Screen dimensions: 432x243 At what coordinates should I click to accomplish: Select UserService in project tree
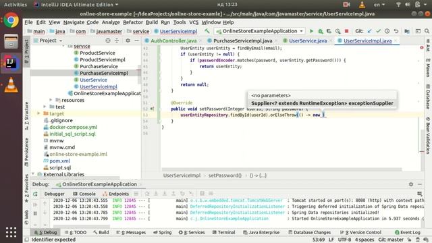tap(93, 80)
